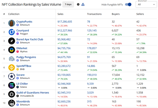Click the Bored Ape Yacht Club logo

coord(12,41)
